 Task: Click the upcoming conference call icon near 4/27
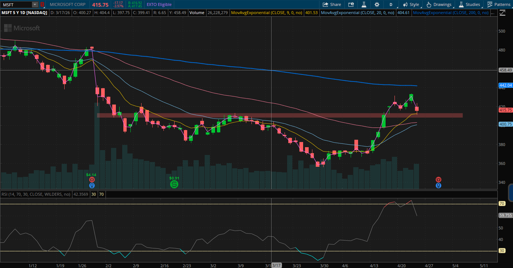438,186
